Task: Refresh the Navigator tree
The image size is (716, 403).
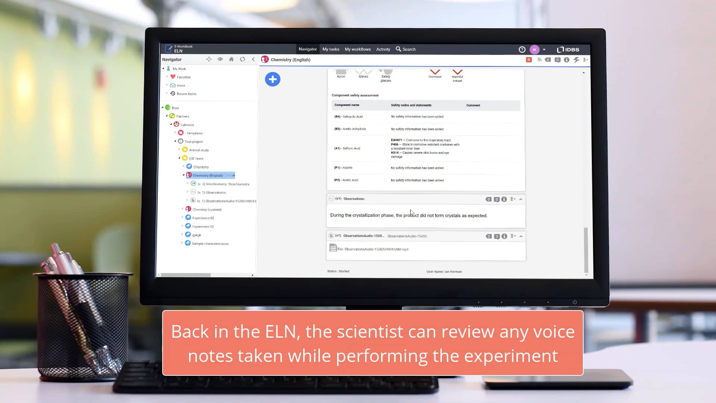Action: coord(242,59)
